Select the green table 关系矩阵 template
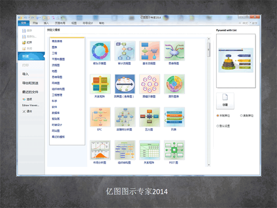The width and height of the screenshot is (277, 208). coord(150,150)
